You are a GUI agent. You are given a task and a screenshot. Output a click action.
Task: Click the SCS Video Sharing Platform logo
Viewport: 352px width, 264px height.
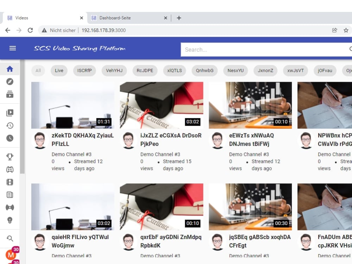(80, 48)
